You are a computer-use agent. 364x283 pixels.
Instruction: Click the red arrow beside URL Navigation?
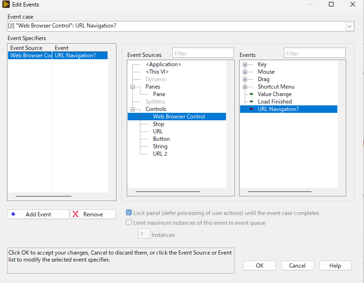[x=251, y=109]
